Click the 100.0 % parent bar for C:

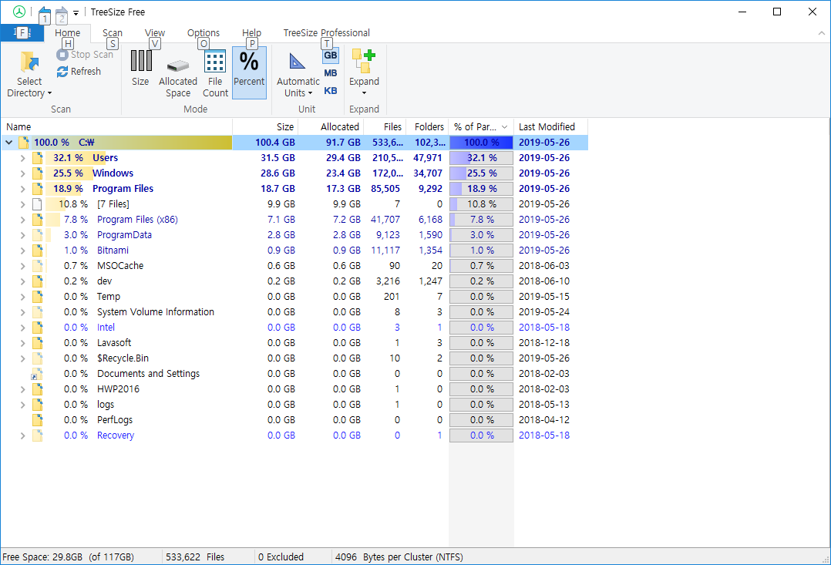pos(481,143)
